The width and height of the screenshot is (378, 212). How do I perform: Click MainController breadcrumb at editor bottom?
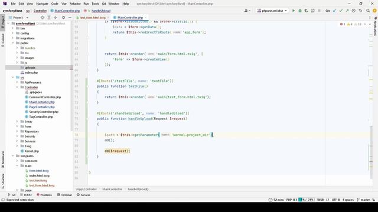112,190
